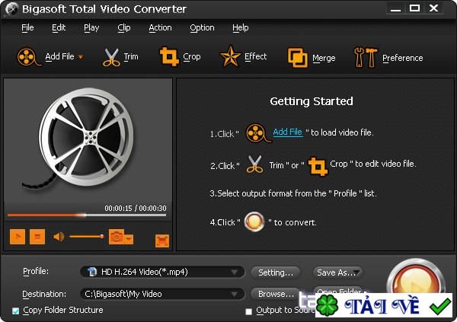This screenshot has width=457, height=322.
Task: Open the Clip menu
Action: point(124,27)
